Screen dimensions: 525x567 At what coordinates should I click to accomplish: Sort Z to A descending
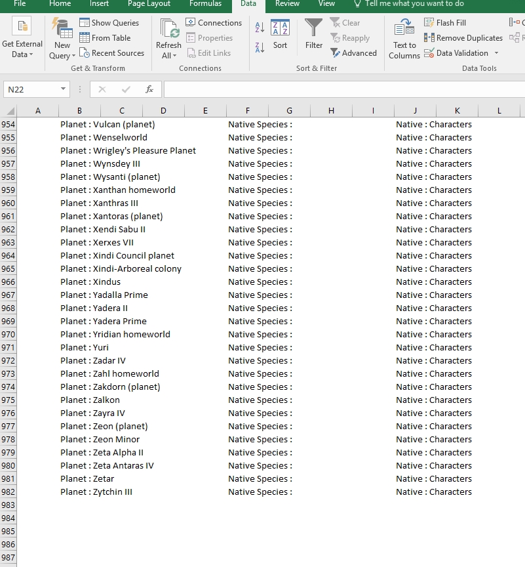pos(260,47)
